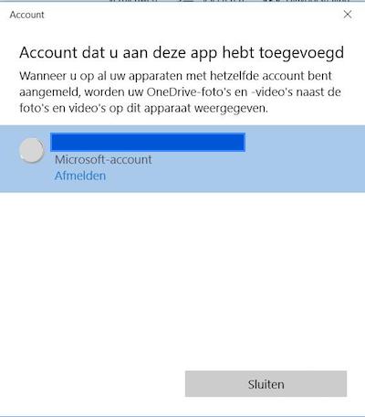The image size is (365, 417).
Task: Click the 'Account' window title text
Action: point(26,15)
